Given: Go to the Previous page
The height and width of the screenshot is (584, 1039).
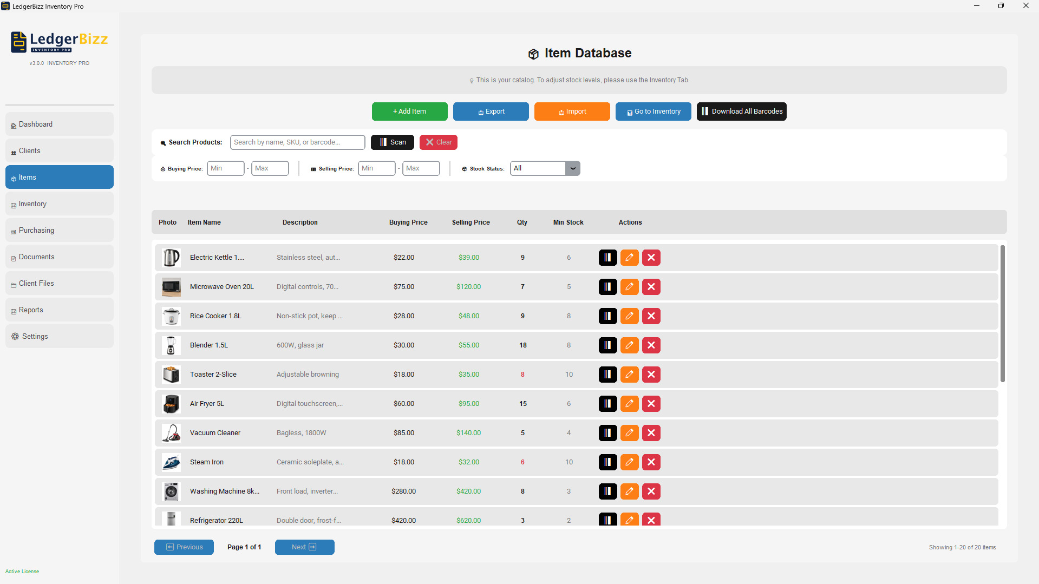Looking at the screenshot, I should click(184, 547).
